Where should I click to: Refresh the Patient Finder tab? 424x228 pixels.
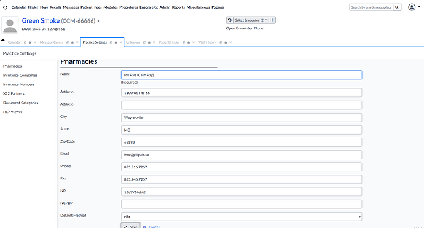coord(184,42)
